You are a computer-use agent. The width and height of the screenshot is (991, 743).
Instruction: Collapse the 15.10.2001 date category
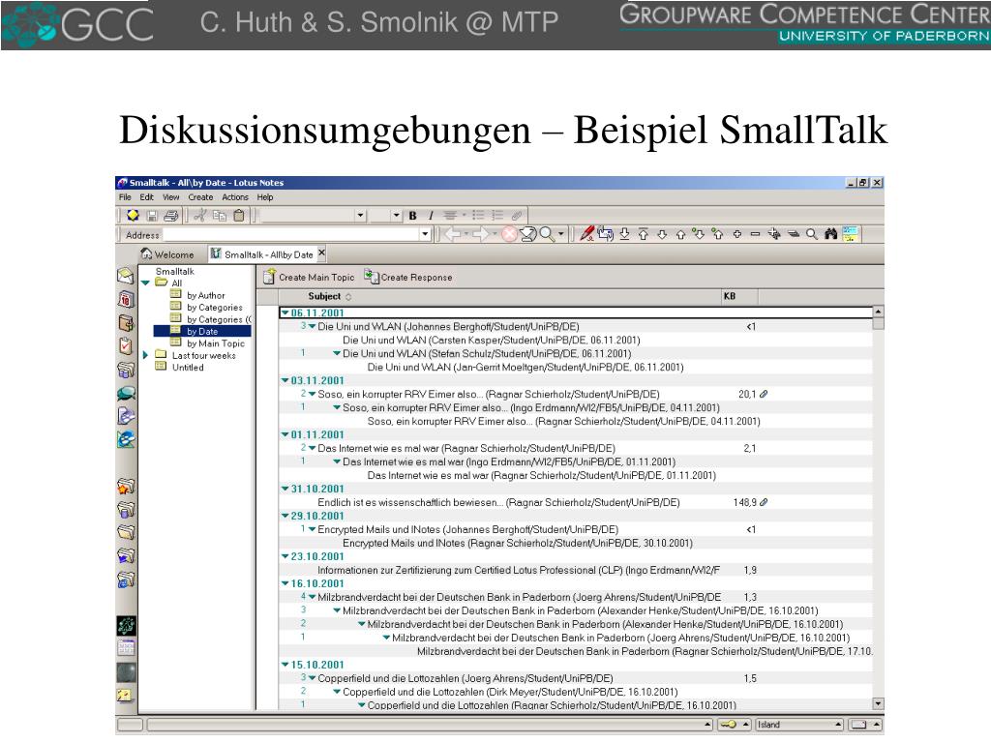[285, 665]
